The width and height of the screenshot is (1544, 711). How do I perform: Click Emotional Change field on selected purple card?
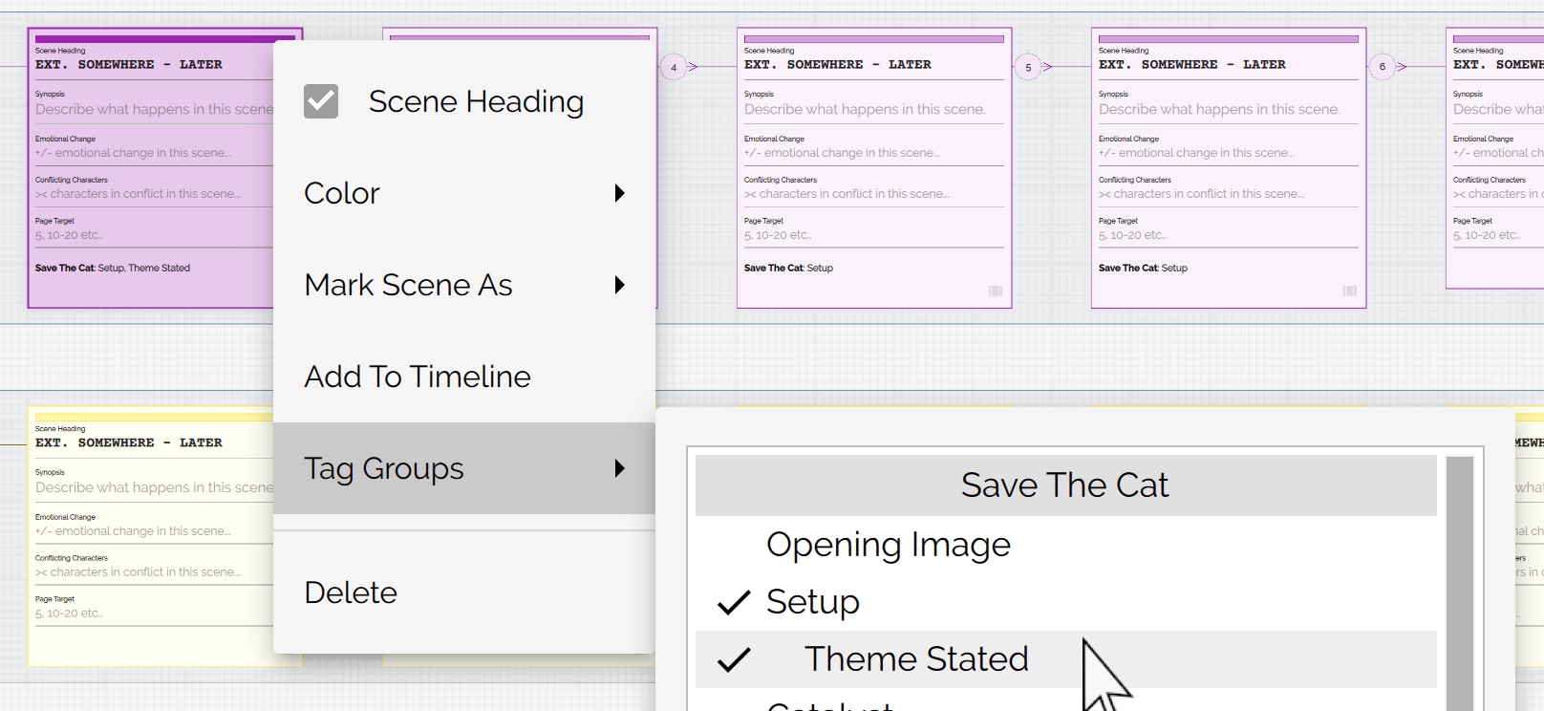click(x=154, y=153)
